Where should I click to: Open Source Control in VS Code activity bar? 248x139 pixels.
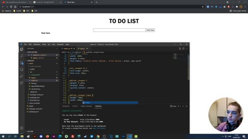22,63
